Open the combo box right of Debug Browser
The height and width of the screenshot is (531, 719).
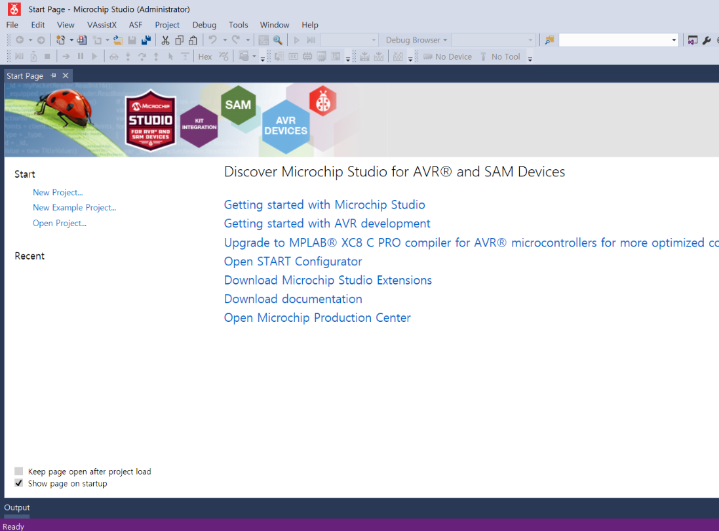[493, 40]
